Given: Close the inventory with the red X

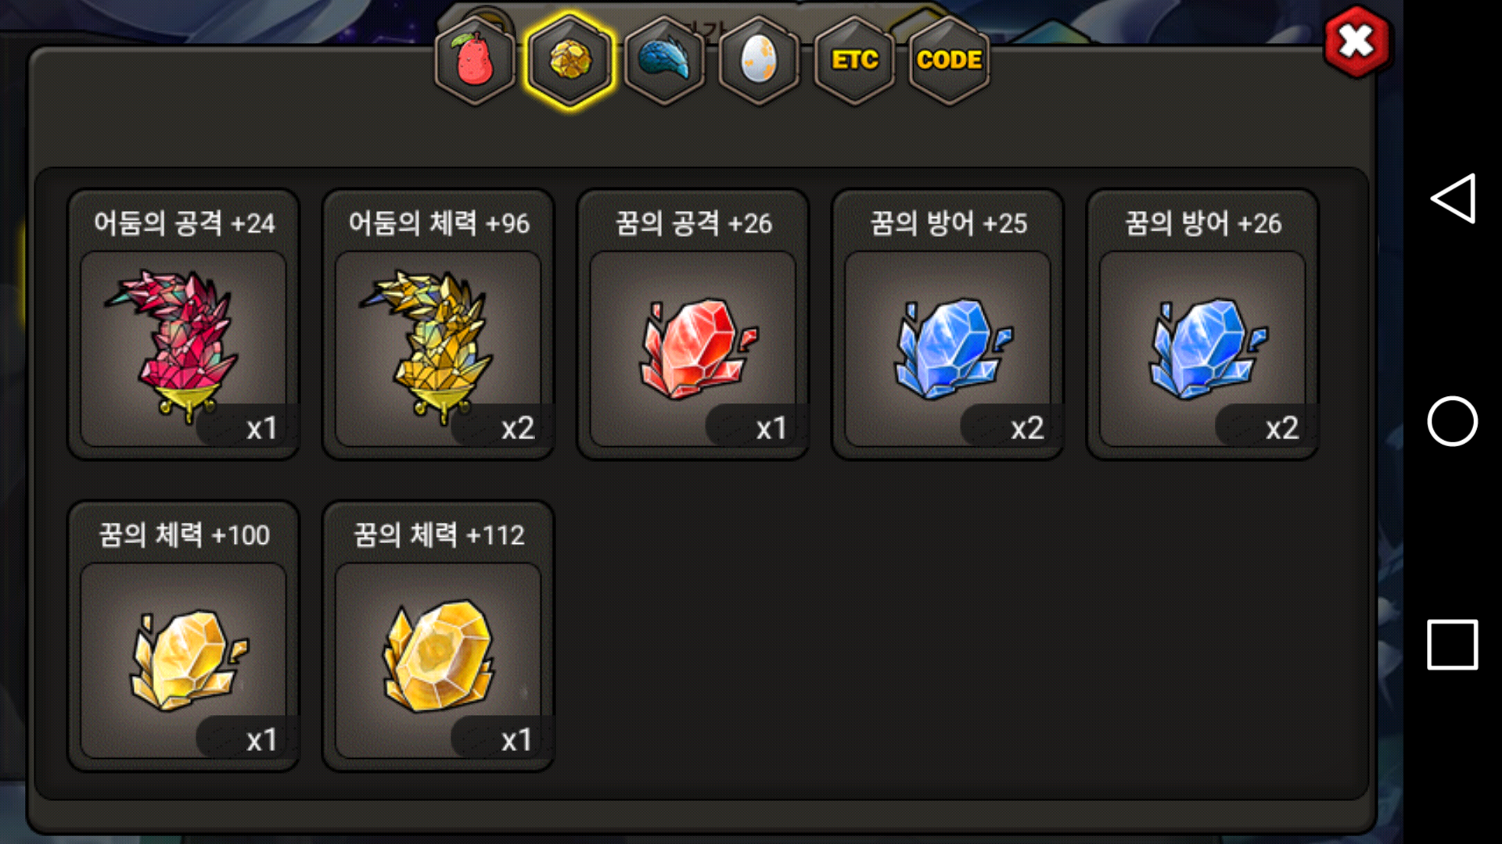Looking at the screenshot, I should tap(1356, 41).
